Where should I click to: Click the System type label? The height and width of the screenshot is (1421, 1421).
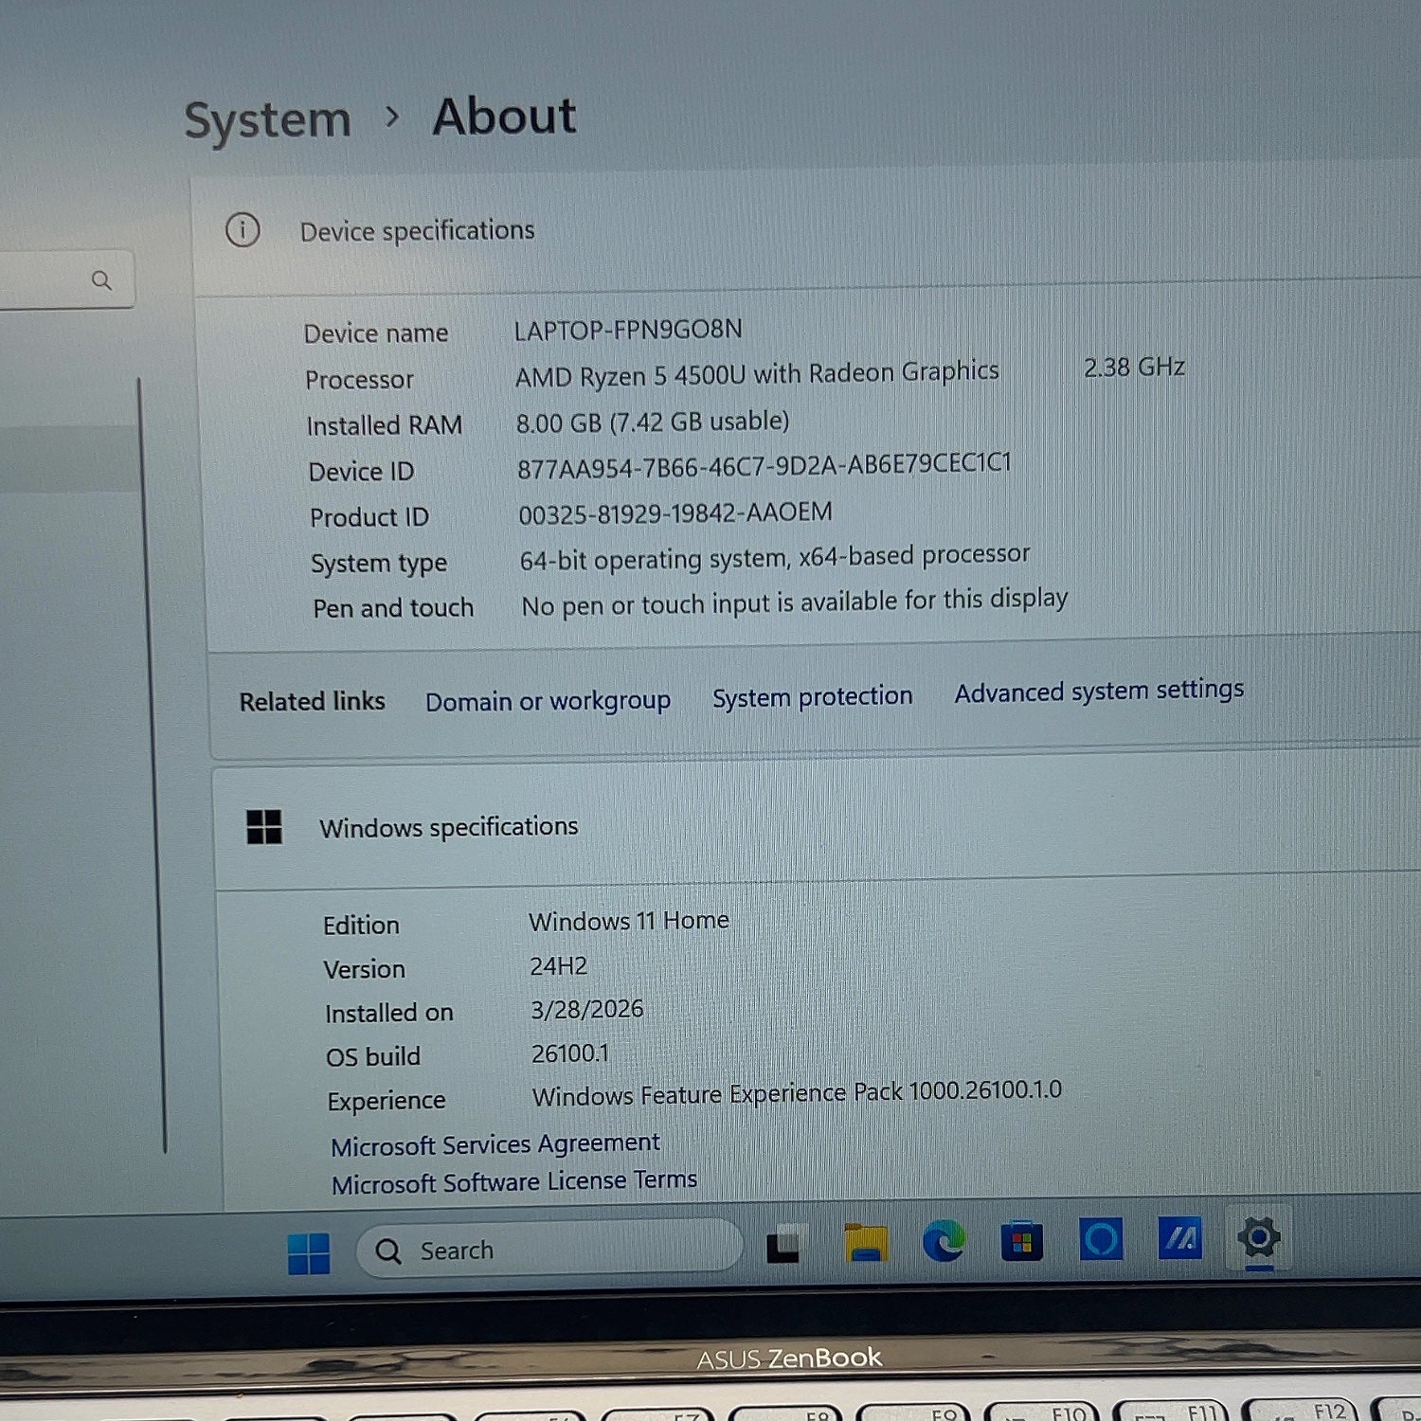tap(378, 563)
